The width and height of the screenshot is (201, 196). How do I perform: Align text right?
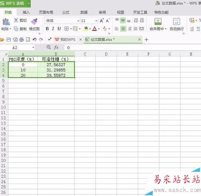129,29
